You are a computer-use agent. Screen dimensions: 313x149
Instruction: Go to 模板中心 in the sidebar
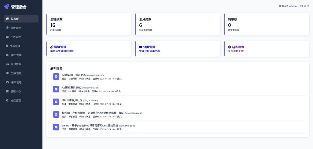tap(21, 92)
